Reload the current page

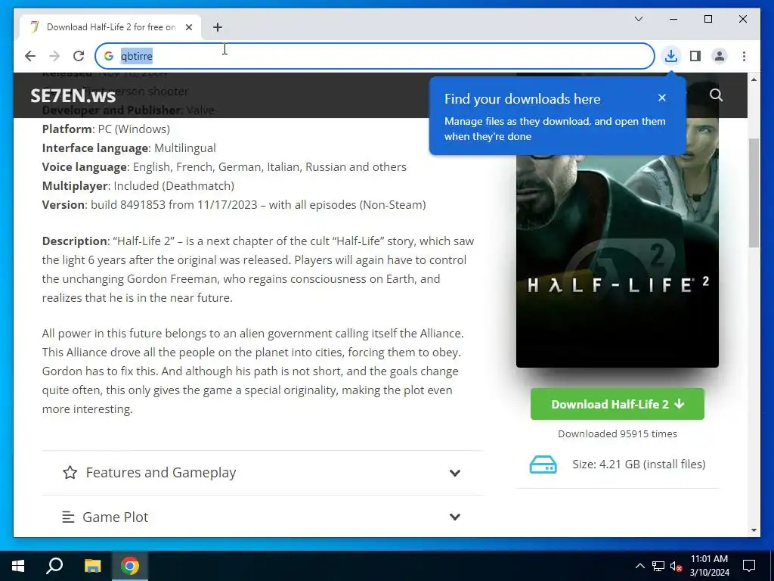coord(79,56)
